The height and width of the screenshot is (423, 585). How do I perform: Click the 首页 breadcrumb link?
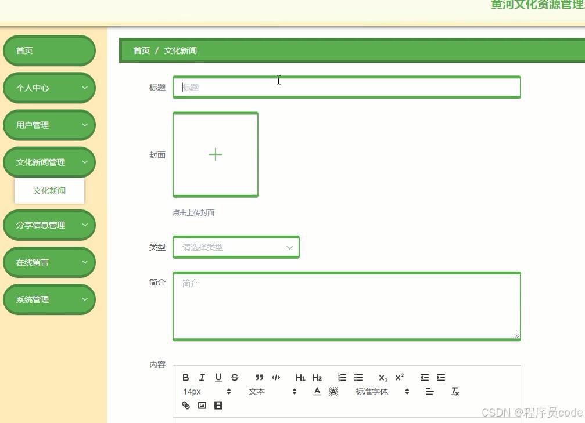pos(141,50)
